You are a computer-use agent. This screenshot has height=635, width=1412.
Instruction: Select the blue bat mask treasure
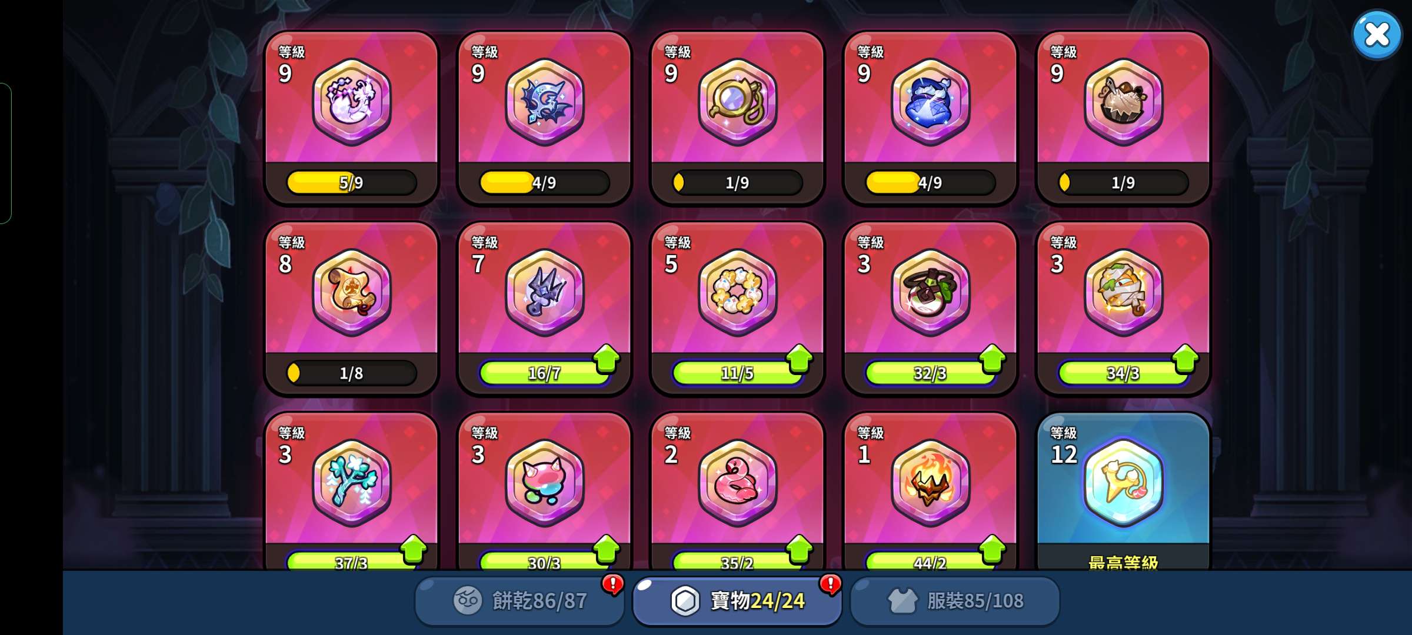point(544,102)
